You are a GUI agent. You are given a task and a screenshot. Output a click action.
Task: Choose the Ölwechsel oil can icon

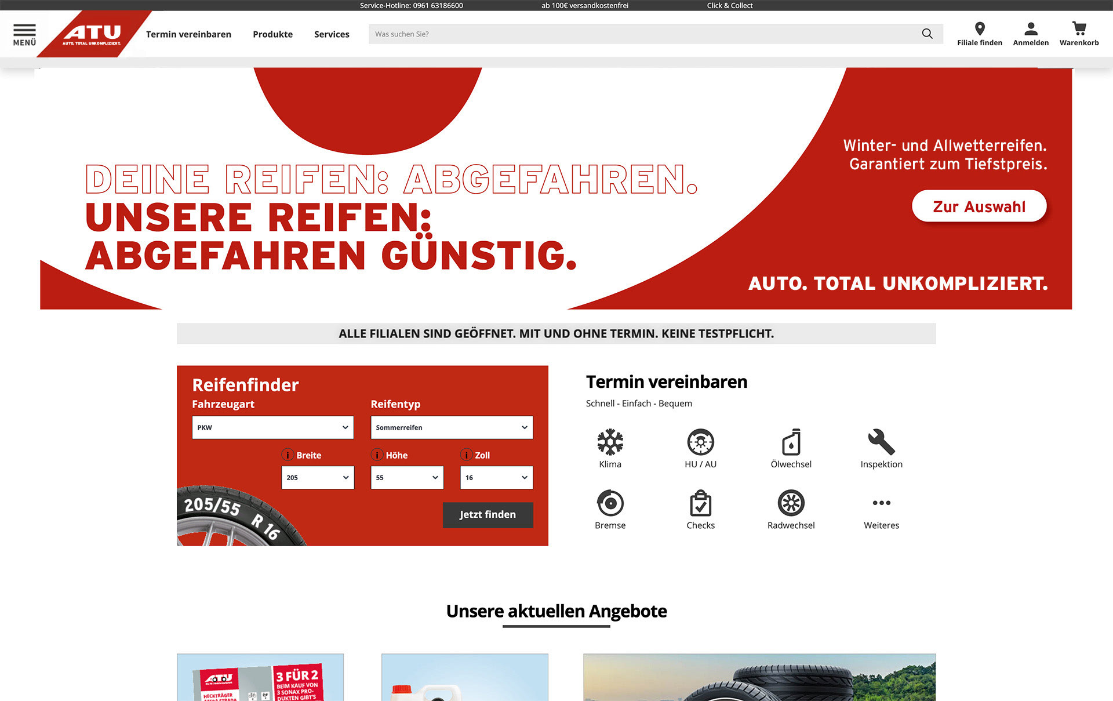point(791,442)
